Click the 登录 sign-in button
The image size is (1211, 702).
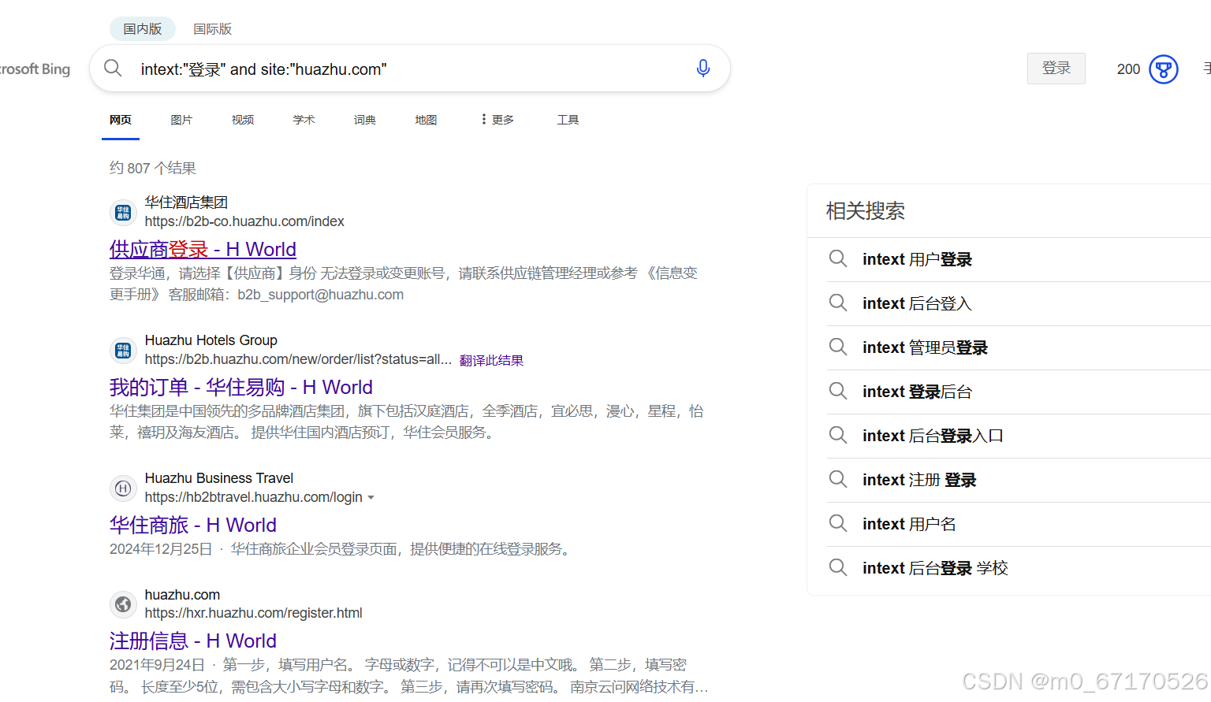1056,69
